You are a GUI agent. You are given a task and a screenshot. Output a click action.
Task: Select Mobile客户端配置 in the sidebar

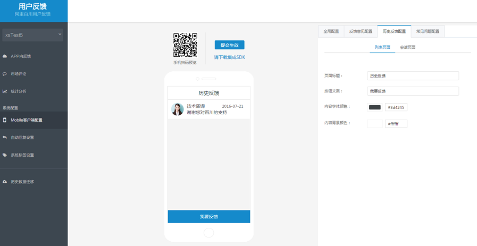pos(34,120)
